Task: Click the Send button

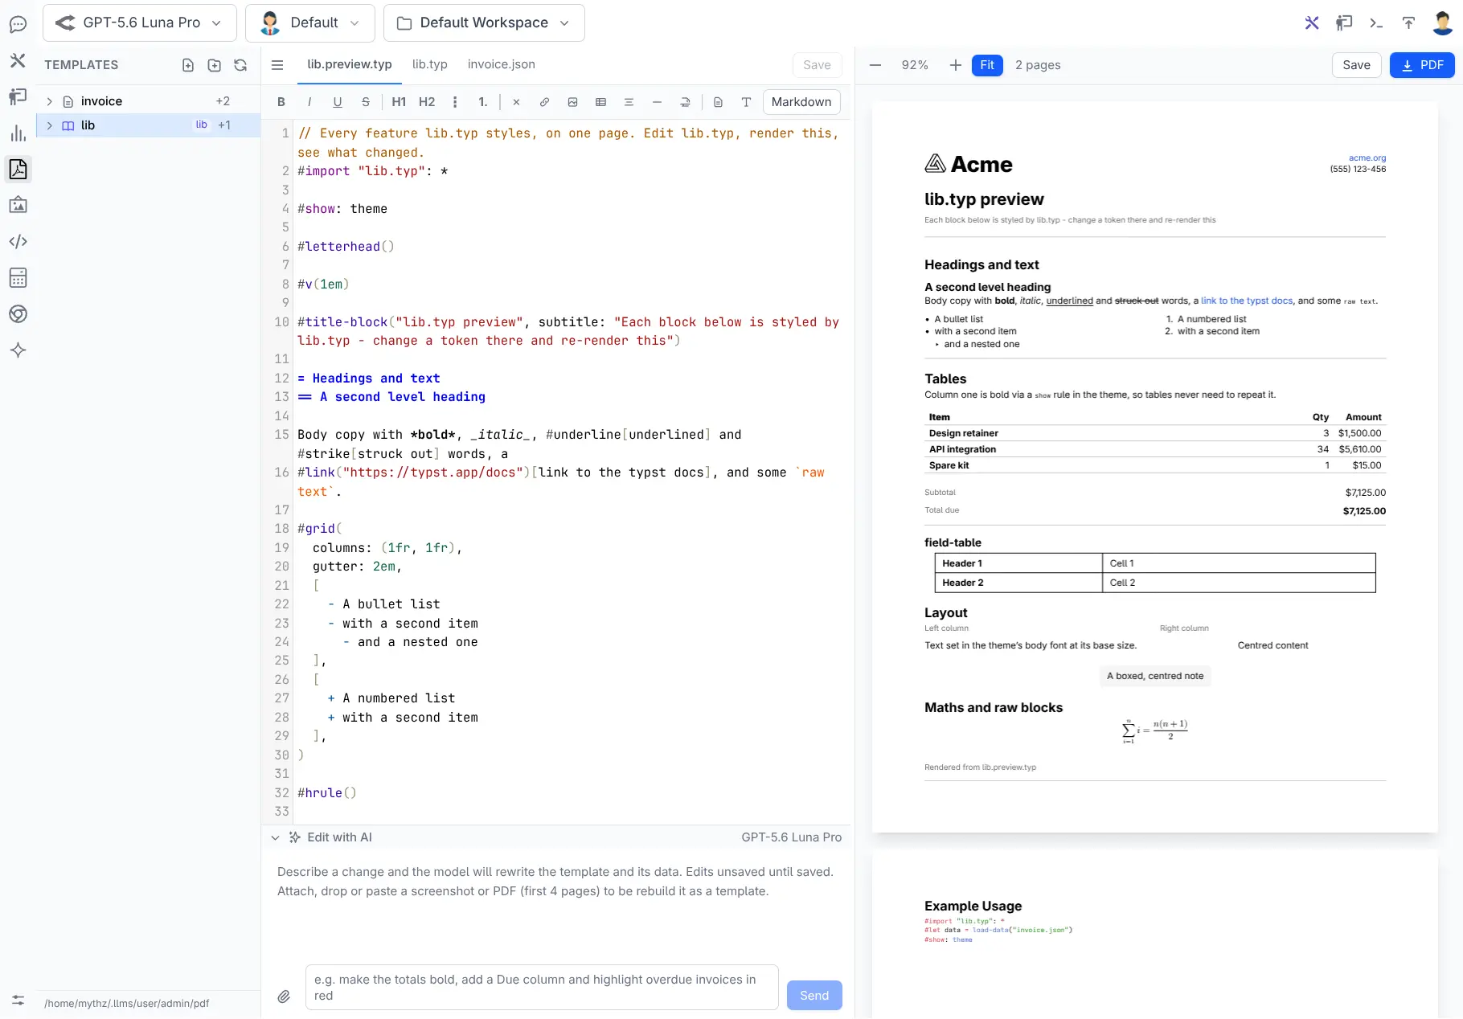Action: coord(814,996)
